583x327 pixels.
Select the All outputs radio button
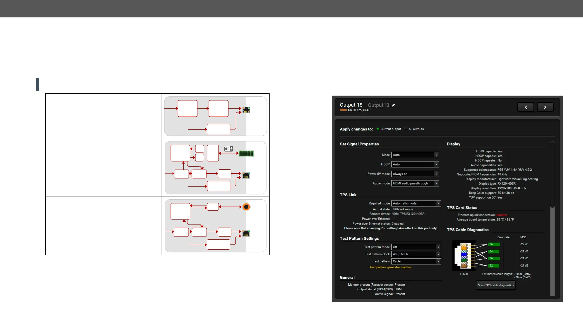pyautogui.click(x=406, y=129)
